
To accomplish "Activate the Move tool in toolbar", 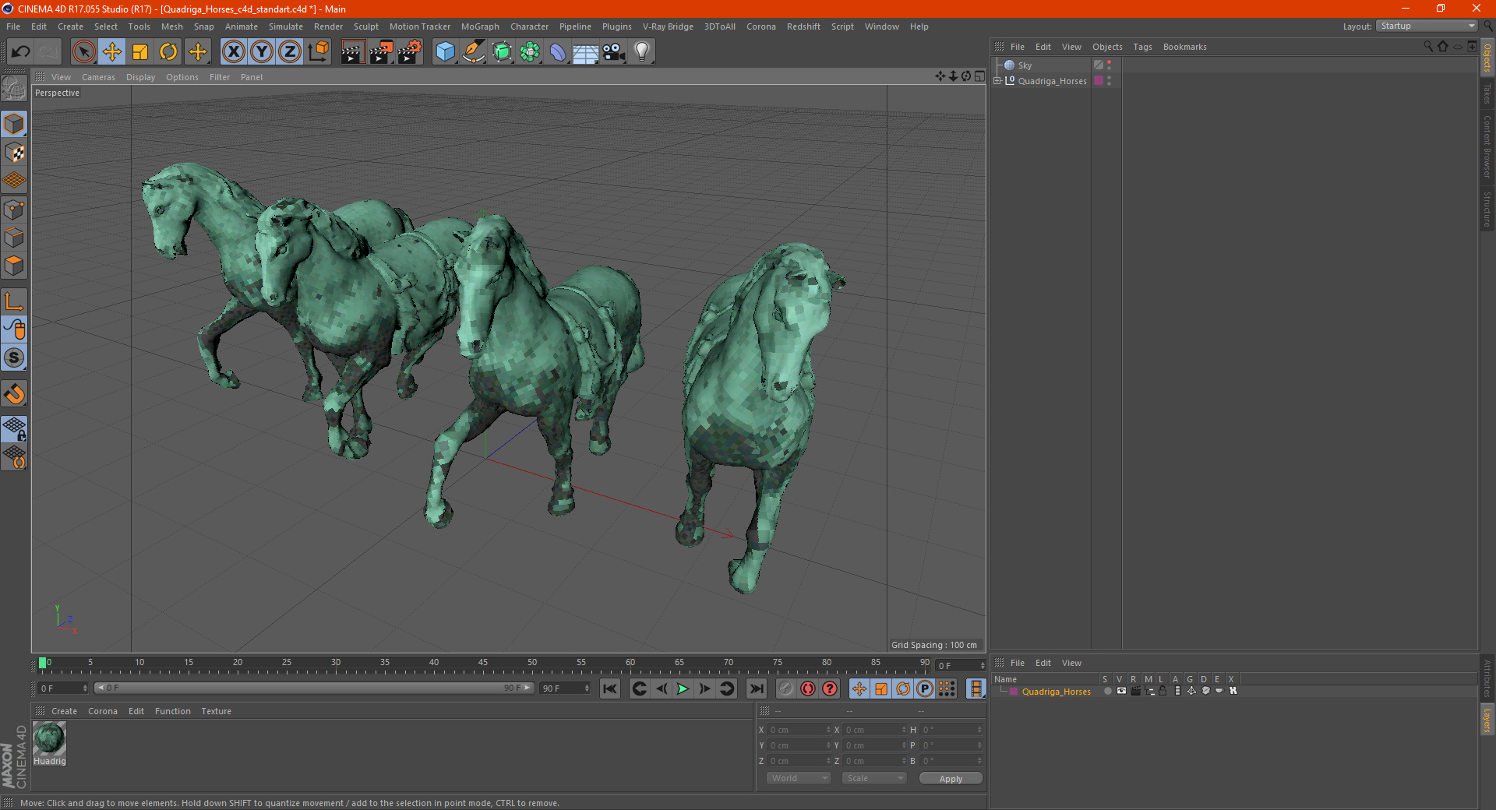I will pyautogui.click(x=112, y=52).
